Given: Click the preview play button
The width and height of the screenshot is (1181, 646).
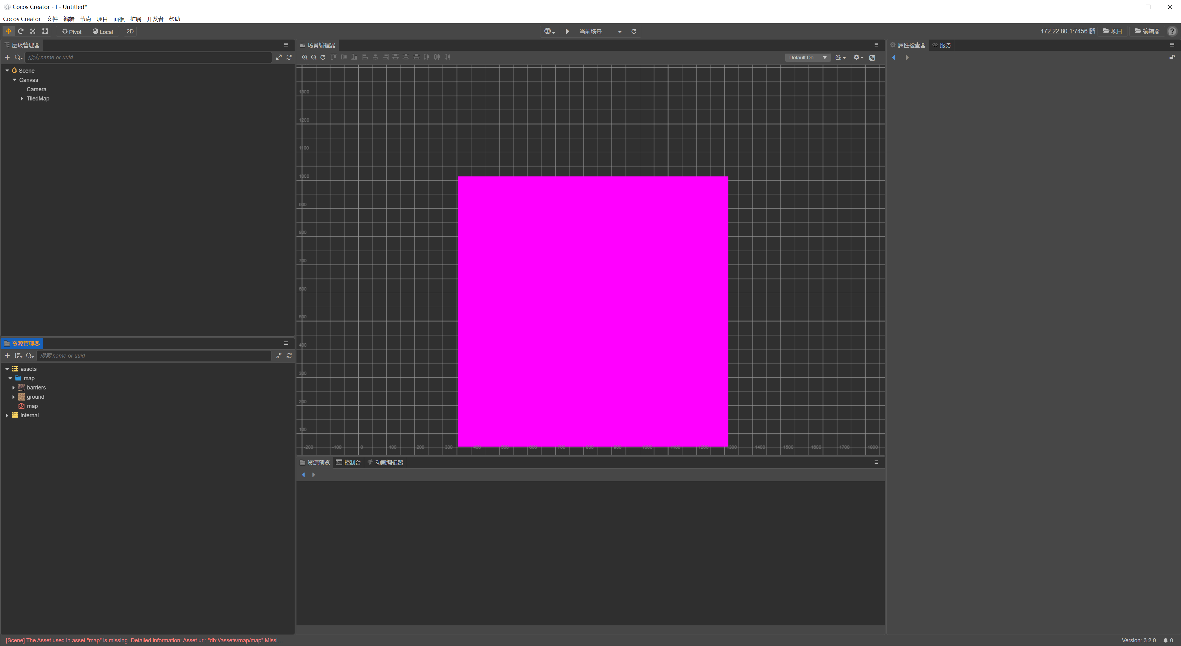Looking at the screenshot, I should click(567, 31).
